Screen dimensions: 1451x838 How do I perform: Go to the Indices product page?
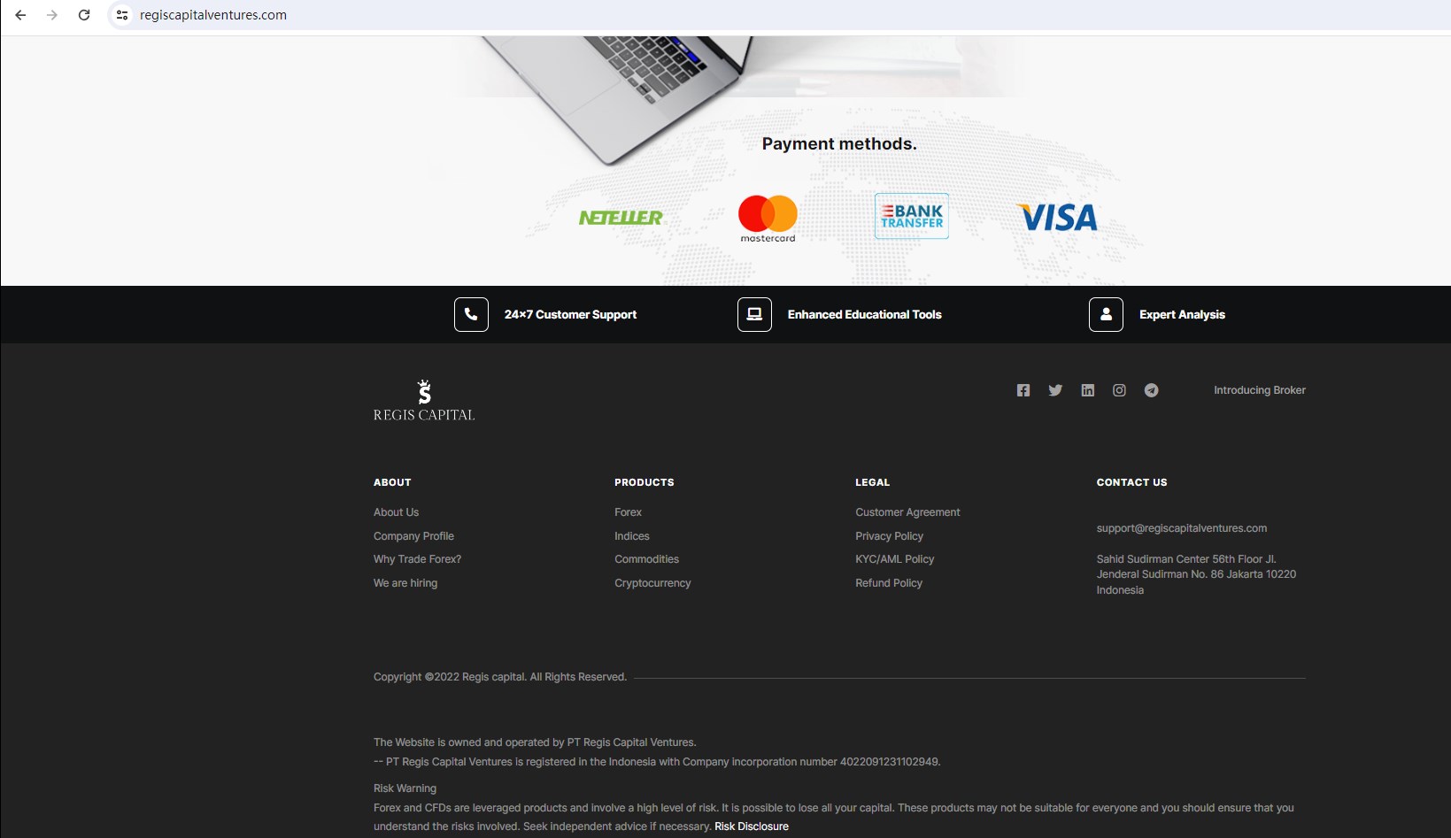click(x=632, y=536)
